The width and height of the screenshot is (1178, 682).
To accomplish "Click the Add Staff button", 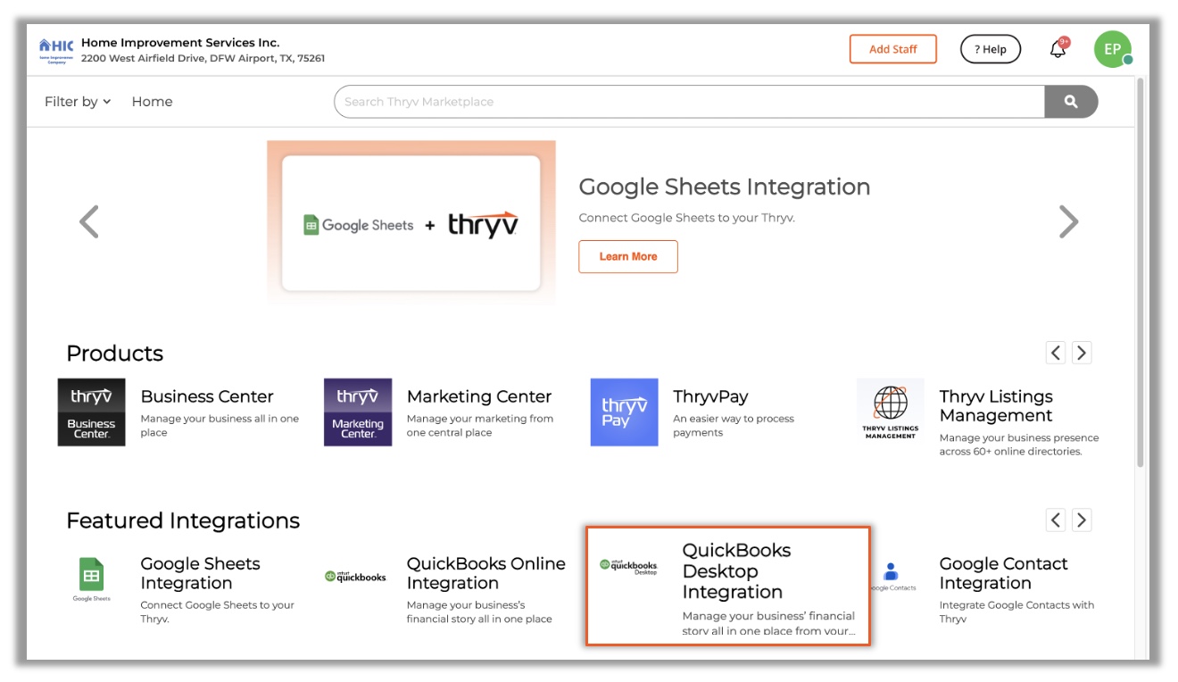I will coord(893,49).
